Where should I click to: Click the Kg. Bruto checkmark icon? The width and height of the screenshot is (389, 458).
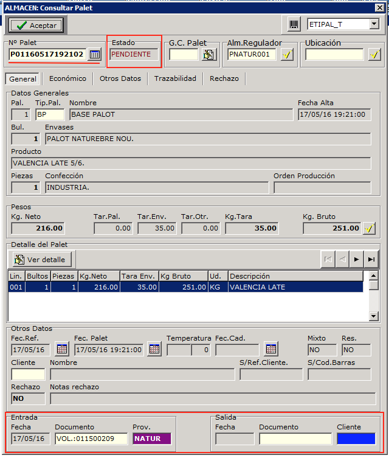coord(369,229)
